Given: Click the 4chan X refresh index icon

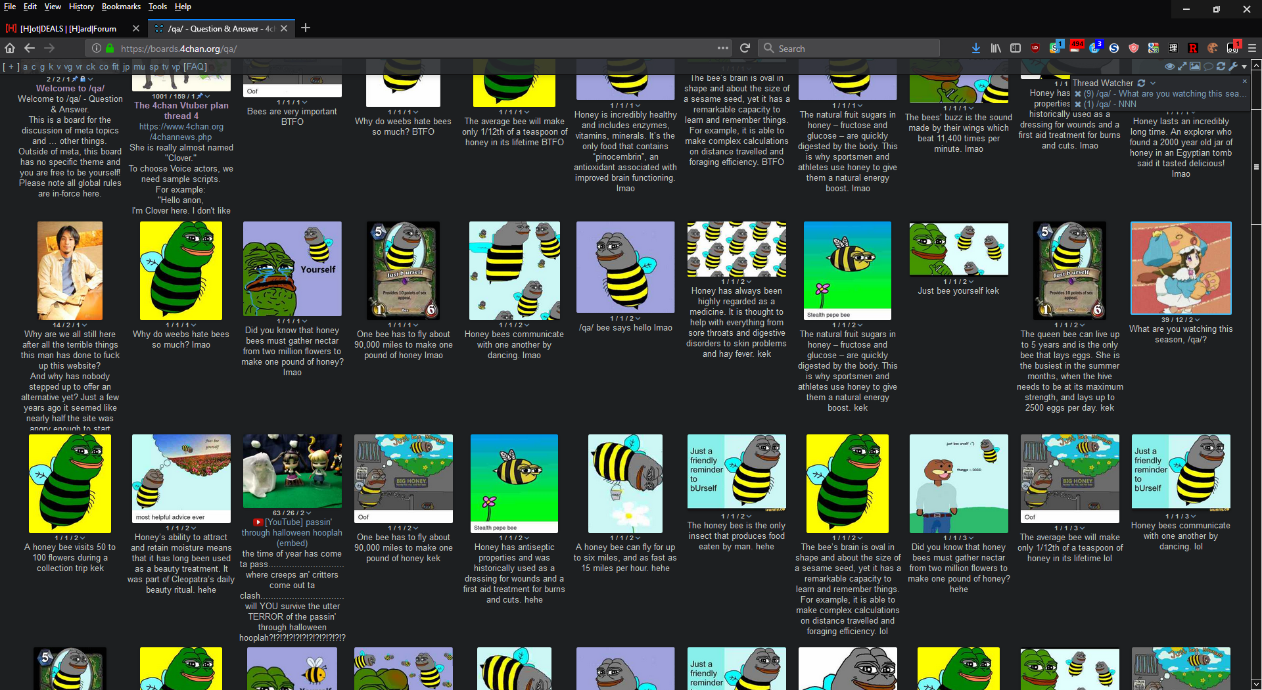Looking at the screenshot, I should point(1221,66).
